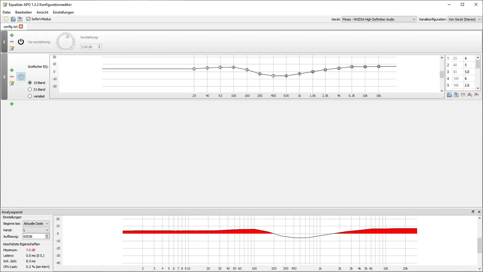The image size is (483, 272).
Task: Close the config.txt tab
Action: (21, 27)
